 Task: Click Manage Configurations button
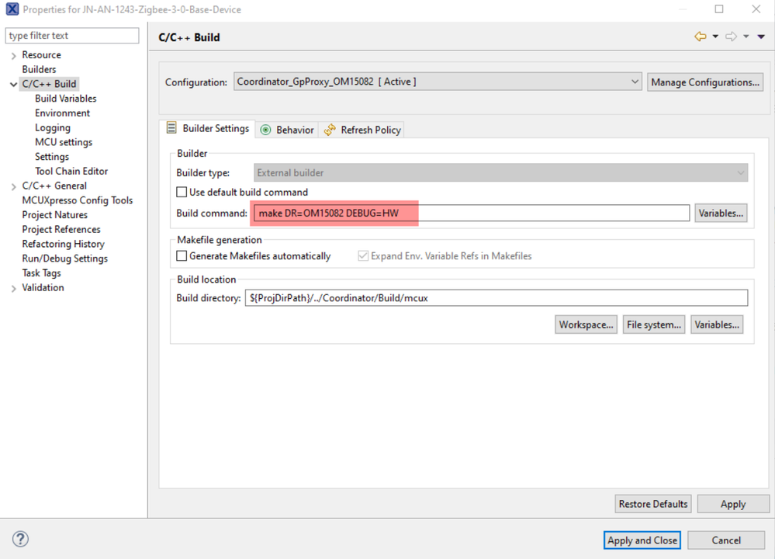point(705,82)
